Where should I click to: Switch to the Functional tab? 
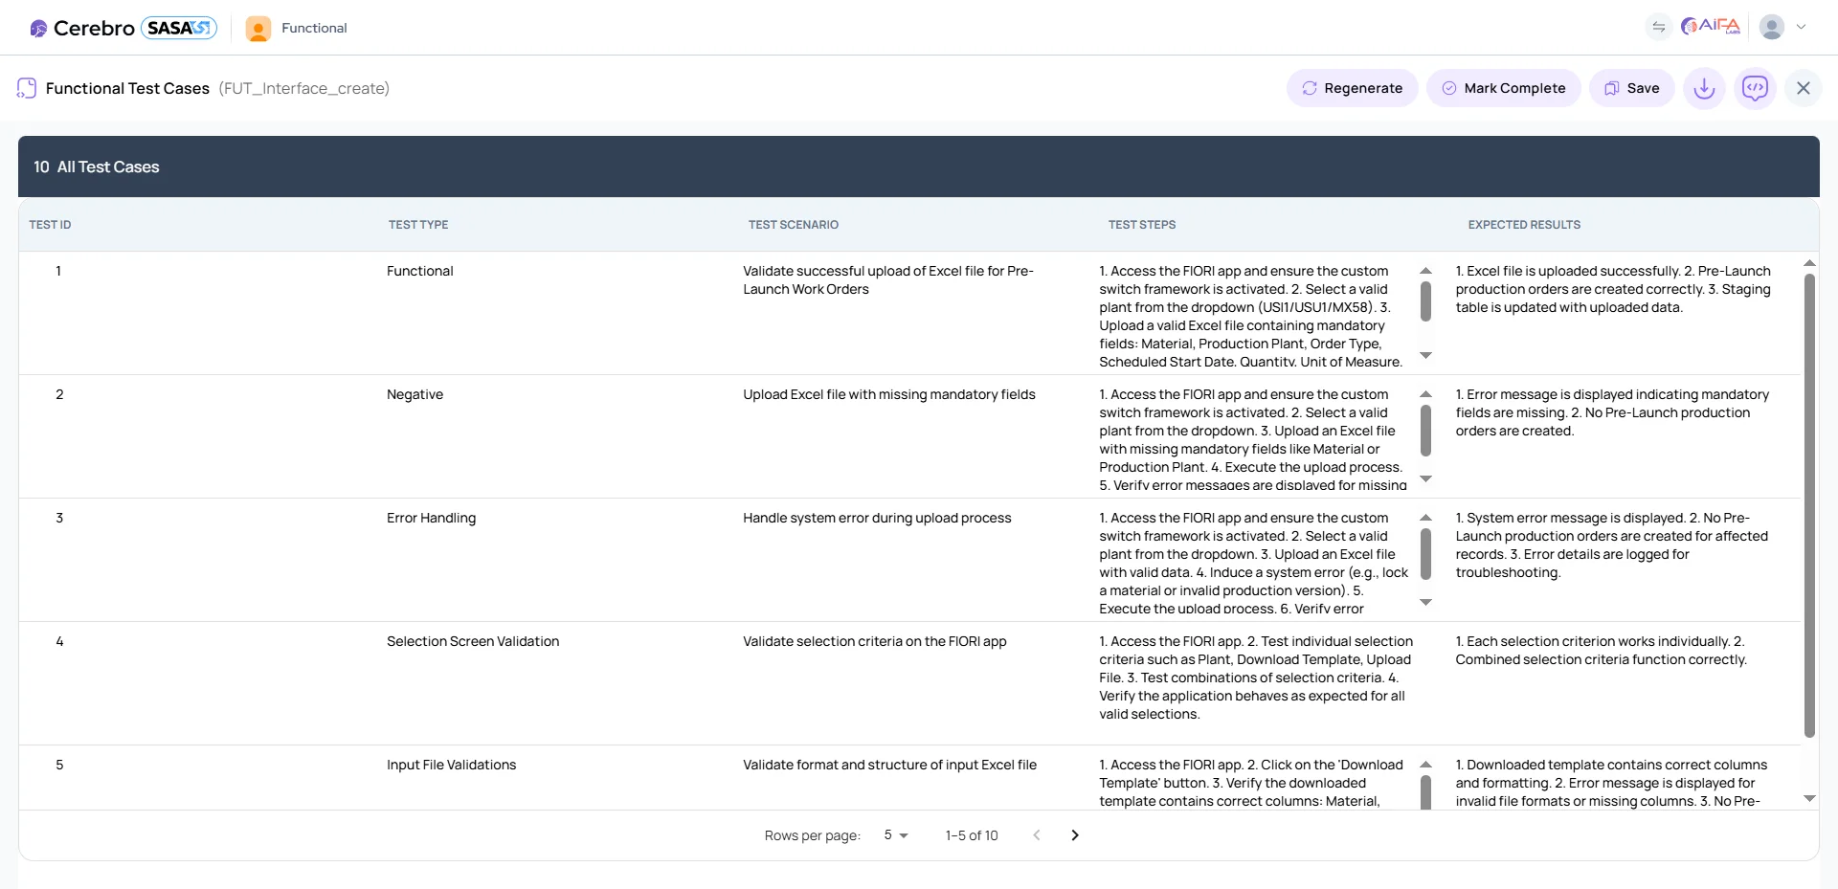tap(313, 28)
